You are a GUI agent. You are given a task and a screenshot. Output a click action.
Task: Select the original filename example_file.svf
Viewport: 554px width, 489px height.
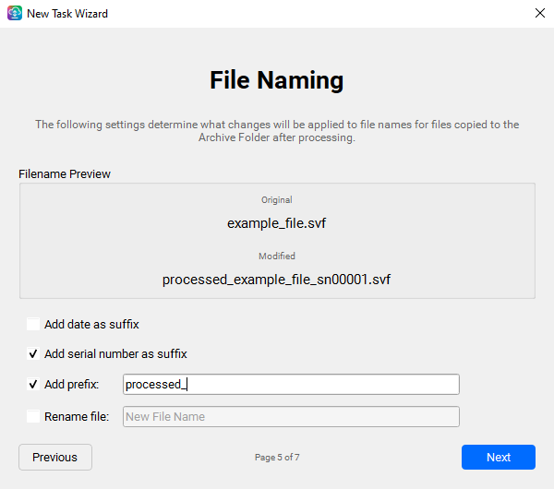(277, 223)
